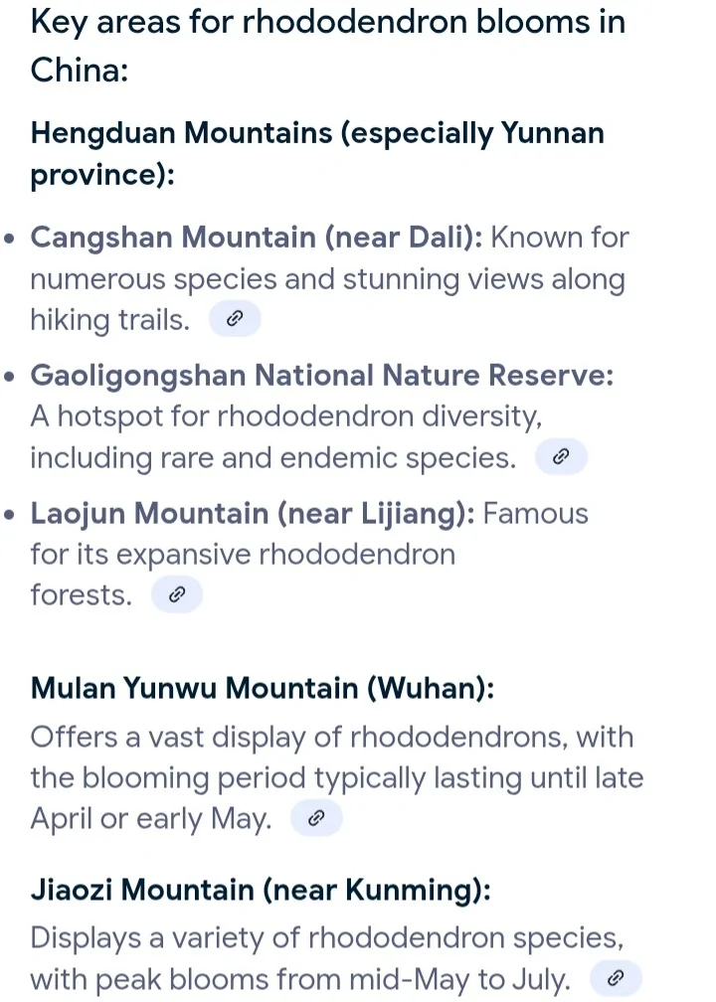Click the 'Mulan Yunwu Mountain (Wuhan)' heading
Screen dimensions: 716x1002
(x=263, y=688)
